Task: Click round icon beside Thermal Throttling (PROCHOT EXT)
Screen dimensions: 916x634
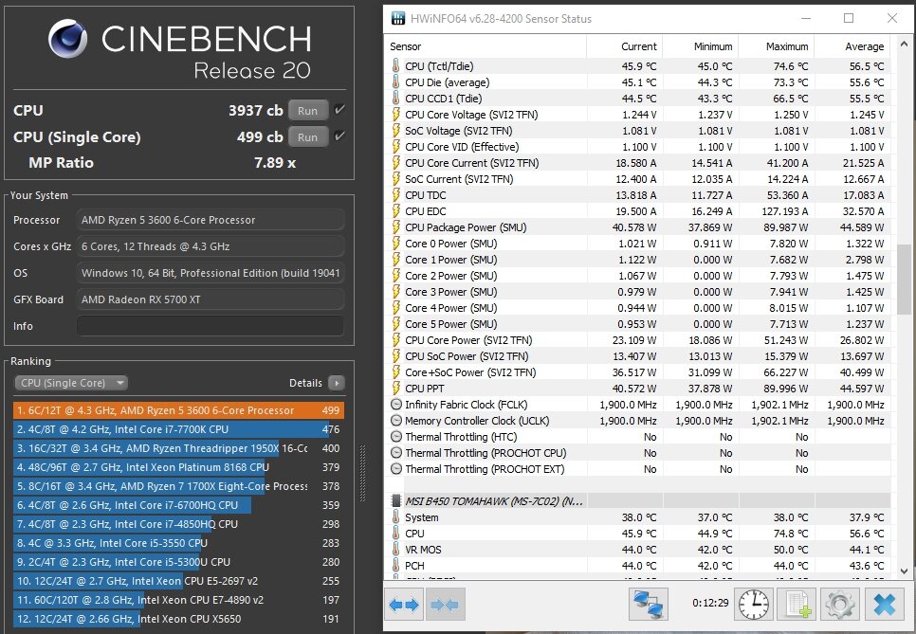Action: [396, 469]
